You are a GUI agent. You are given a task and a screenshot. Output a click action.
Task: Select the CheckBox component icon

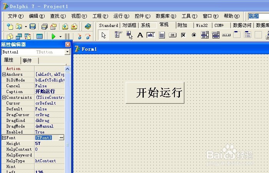pyautogui.click(x=183, y=35)
